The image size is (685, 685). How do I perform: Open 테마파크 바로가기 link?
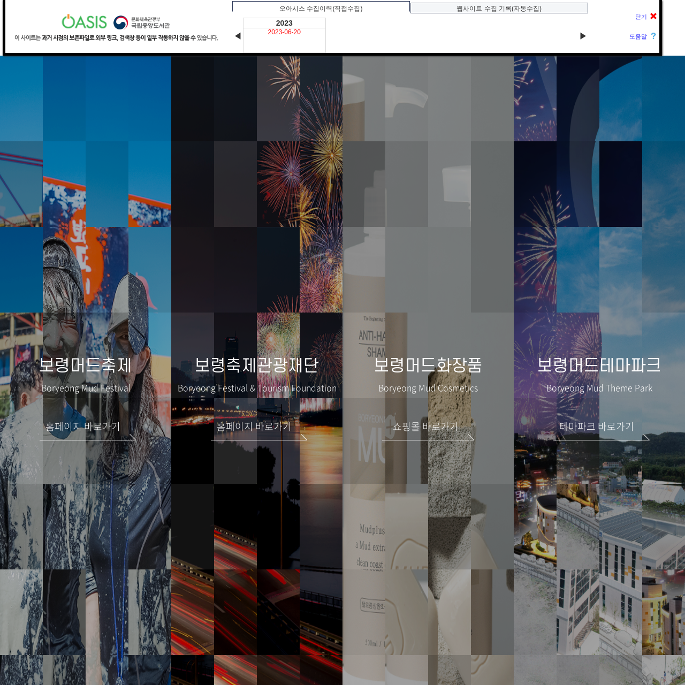pos(602,429)
